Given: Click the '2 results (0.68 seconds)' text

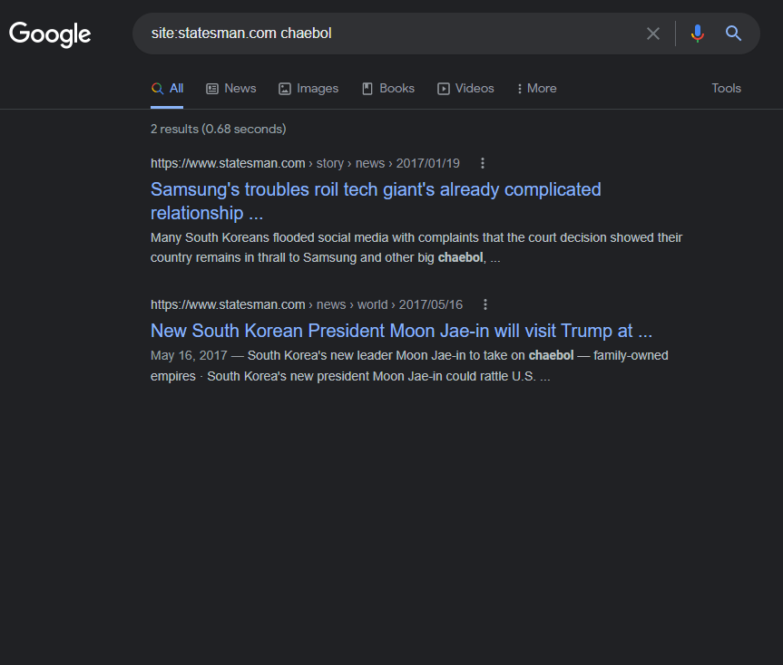Looking at the screenshot, I should (219, 129).
